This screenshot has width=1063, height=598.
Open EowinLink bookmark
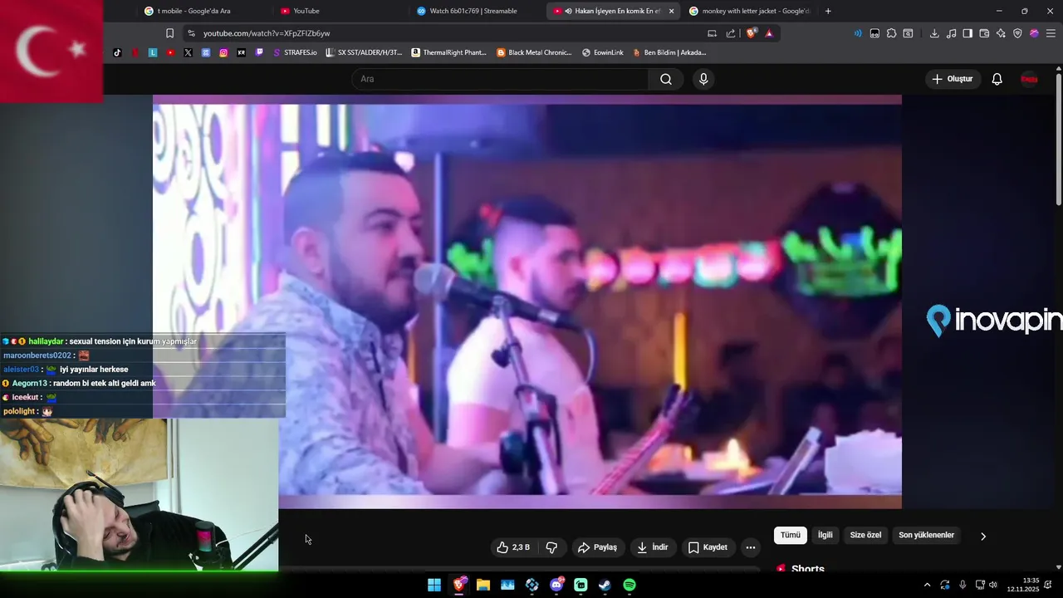[x=603, y=52]
